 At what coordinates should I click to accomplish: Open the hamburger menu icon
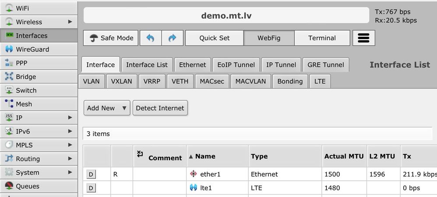tap(363, 38)
